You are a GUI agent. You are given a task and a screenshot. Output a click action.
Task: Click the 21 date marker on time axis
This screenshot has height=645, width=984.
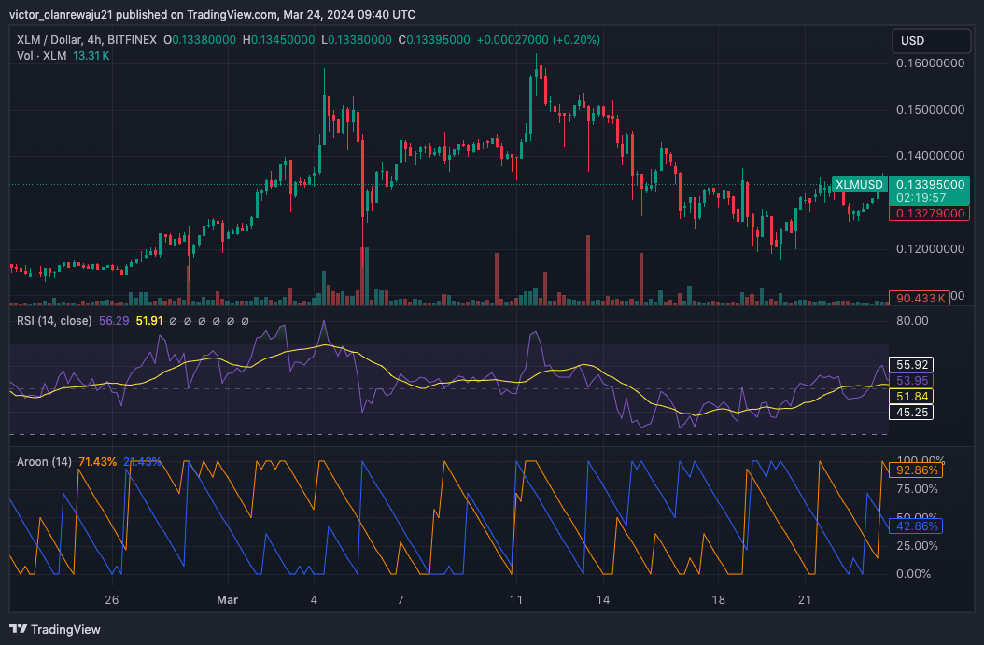[806, 599]
